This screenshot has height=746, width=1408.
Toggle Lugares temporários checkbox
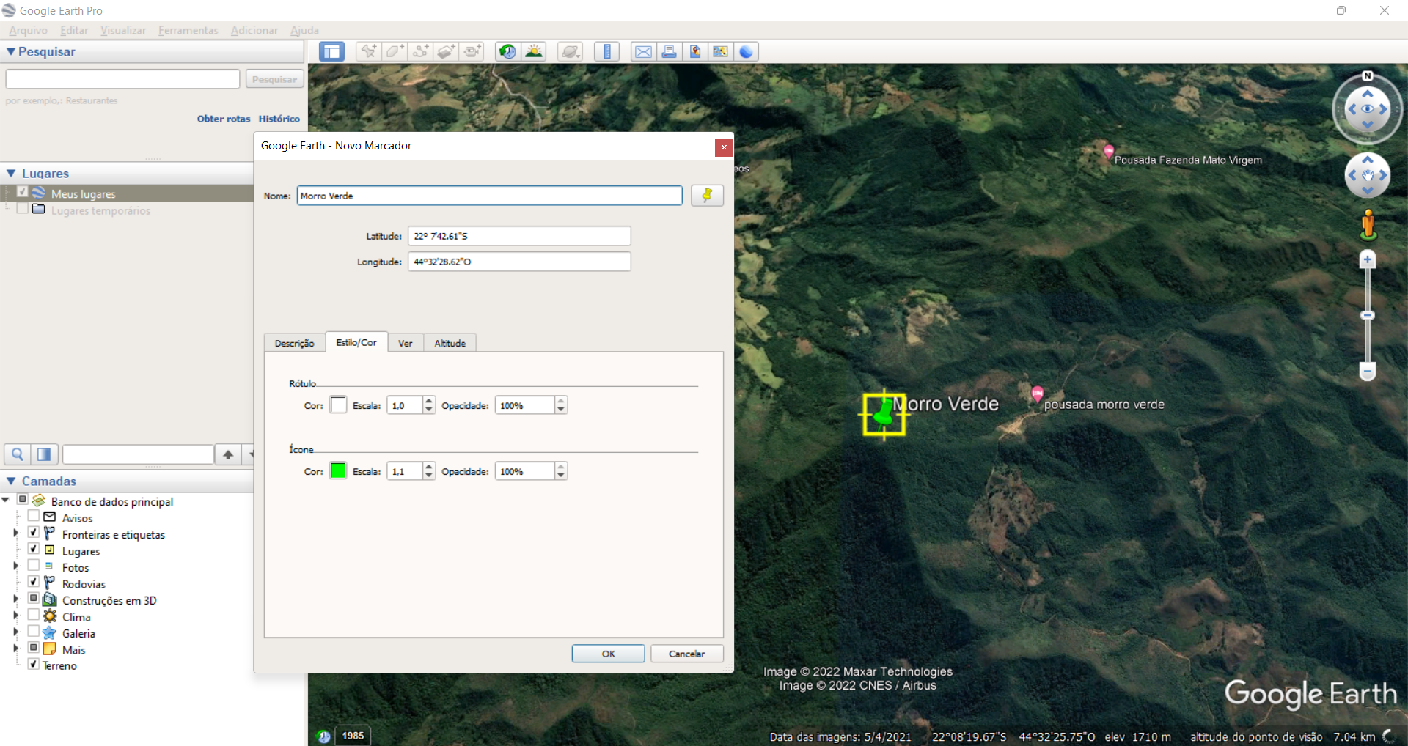tap(22, 208)
